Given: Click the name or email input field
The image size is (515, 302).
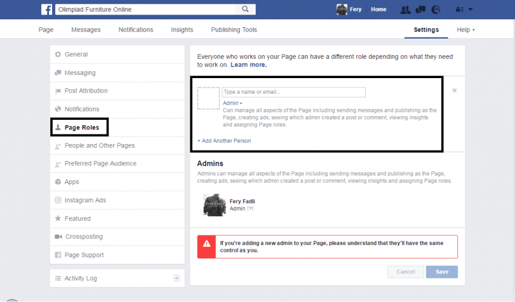Looking at the screenshot, I should pos(293,92).
